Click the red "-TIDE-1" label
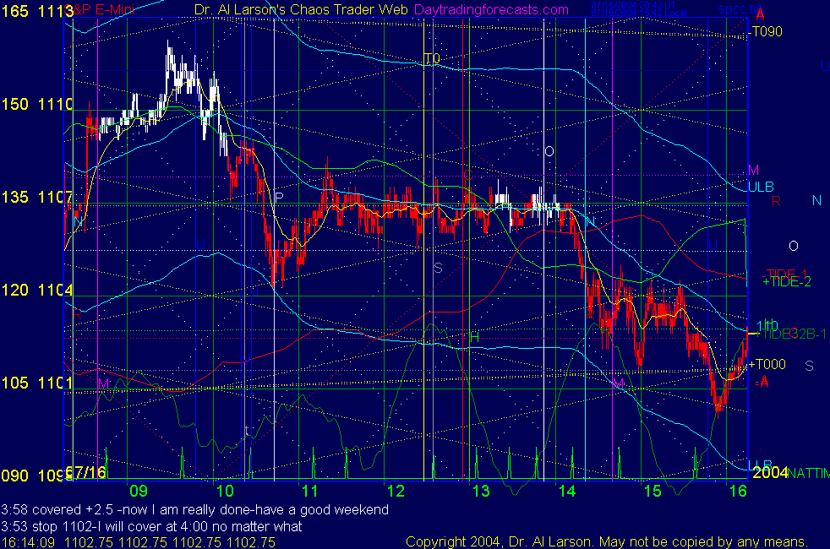This screenshot has width=830, height=549. coord(784,274)
